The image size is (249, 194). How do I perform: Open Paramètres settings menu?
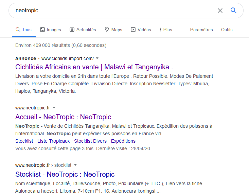tap(201, 30)
